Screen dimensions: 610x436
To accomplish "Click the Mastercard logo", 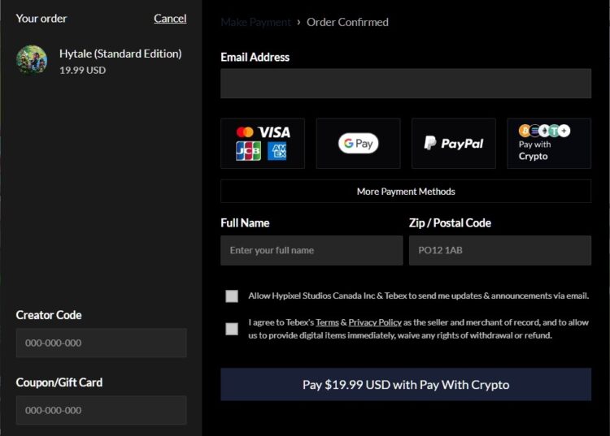I will (x=245, y=132).
